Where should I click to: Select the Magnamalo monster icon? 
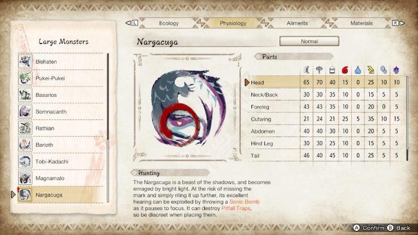[26, 178]
